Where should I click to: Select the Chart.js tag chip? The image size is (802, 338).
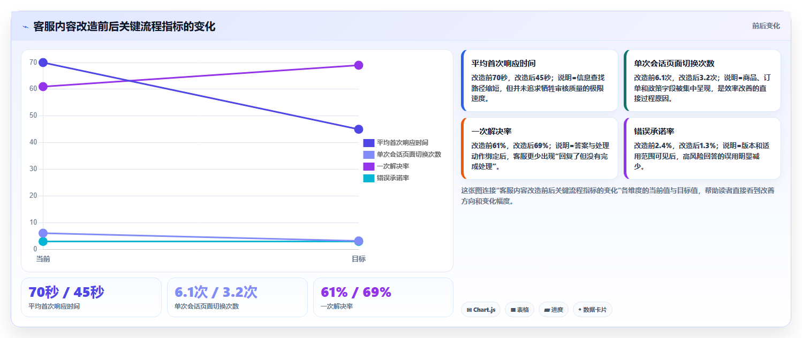point(481,310)
